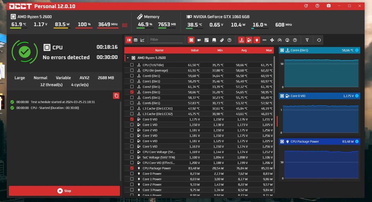Click the square icon in Core4 (Die1) graph header

click(282, 50)
